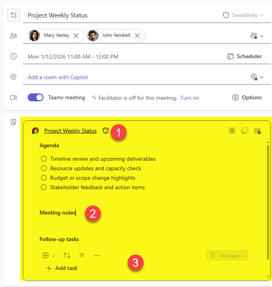This screenshot has height=287, width=272.
Task: Click Turn on for Facilitator
Action: pos(189,98)
